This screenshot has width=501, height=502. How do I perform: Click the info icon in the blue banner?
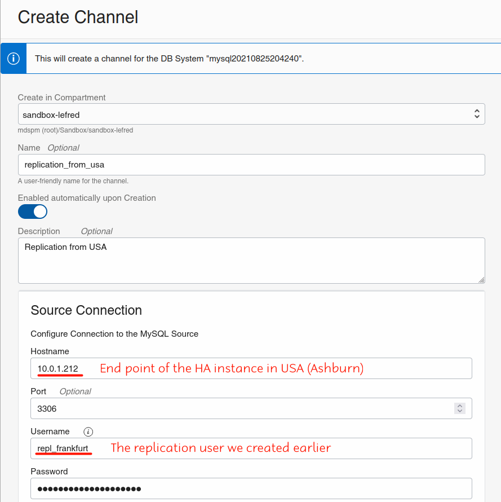tap(14, 59)
